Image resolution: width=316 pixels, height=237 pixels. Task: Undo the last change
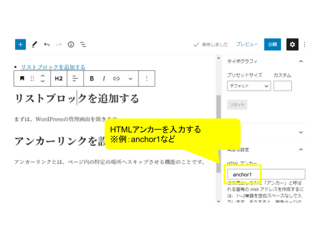pyautogui.click(x=47, y=44)
